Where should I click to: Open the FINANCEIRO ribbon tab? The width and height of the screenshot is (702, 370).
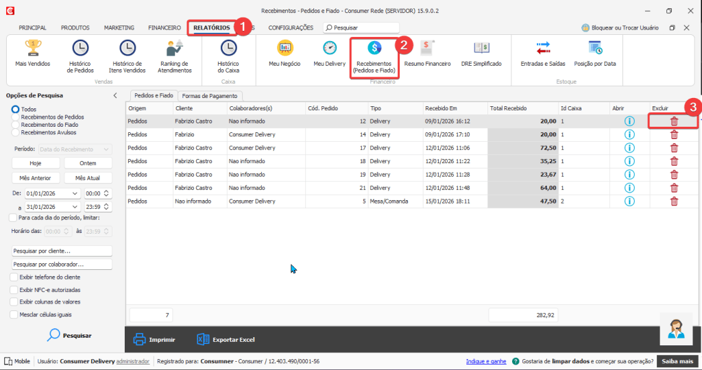[165, 28]
